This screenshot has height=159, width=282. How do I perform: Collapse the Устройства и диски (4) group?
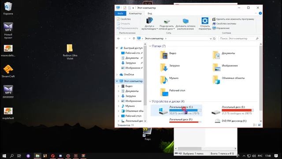point(150,101)
